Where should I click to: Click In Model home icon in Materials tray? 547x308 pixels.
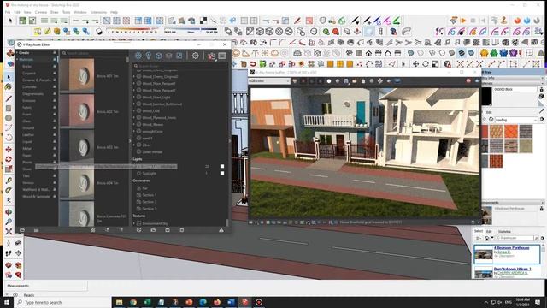pos(491,120)
